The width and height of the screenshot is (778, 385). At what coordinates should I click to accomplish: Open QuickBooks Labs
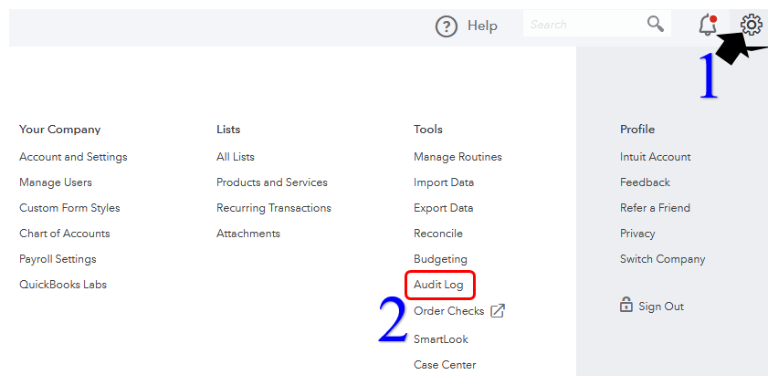pos(63,285)
